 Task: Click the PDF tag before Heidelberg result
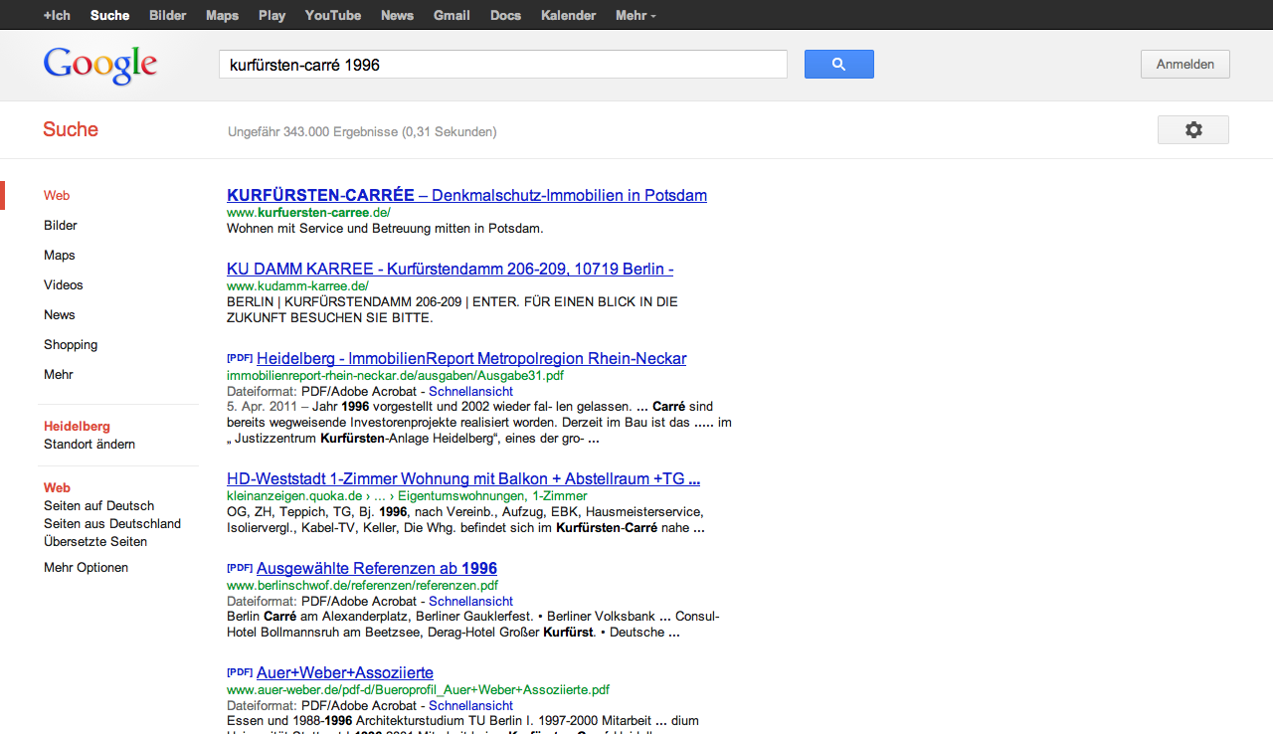click(240, 357)
